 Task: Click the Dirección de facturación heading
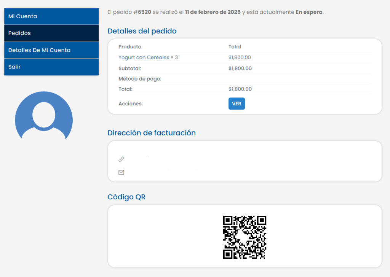(x=152, y=133)
